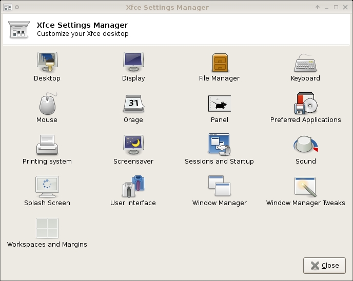The height and width of the screenshot is (281, 353).
Task: Open Window Manager Tweaks
Action: 306,187
